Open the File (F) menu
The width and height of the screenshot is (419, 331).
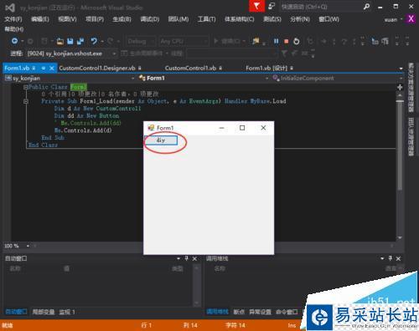[13, 19]
